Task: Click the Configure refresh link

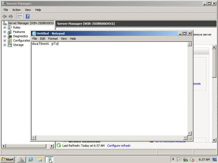Action: click(119, 146)
